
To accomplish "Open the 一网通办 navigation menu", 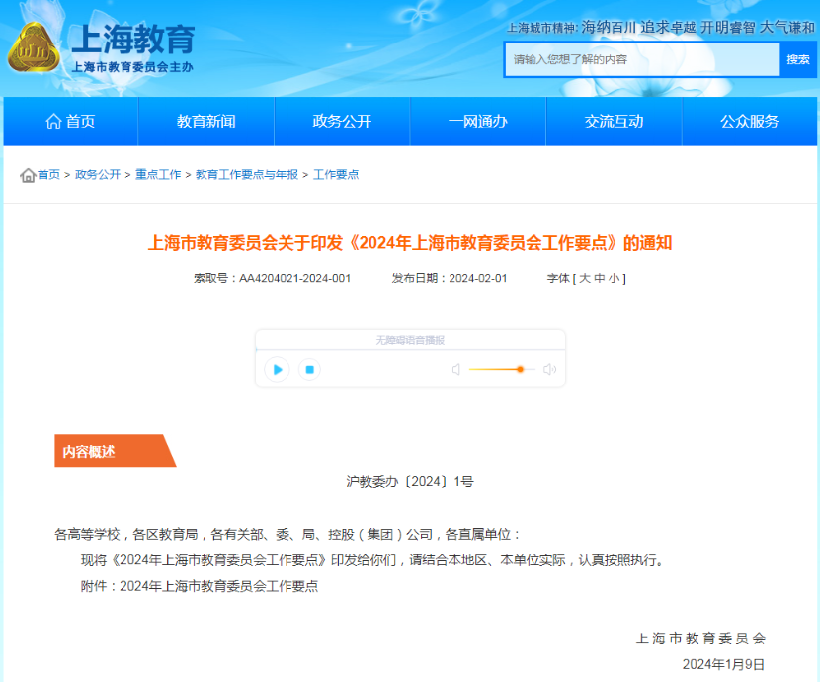I will tap(477, 122).
